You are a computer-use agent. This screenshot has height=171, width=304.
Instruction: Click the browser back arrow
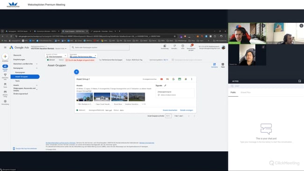tap(2, 36)
